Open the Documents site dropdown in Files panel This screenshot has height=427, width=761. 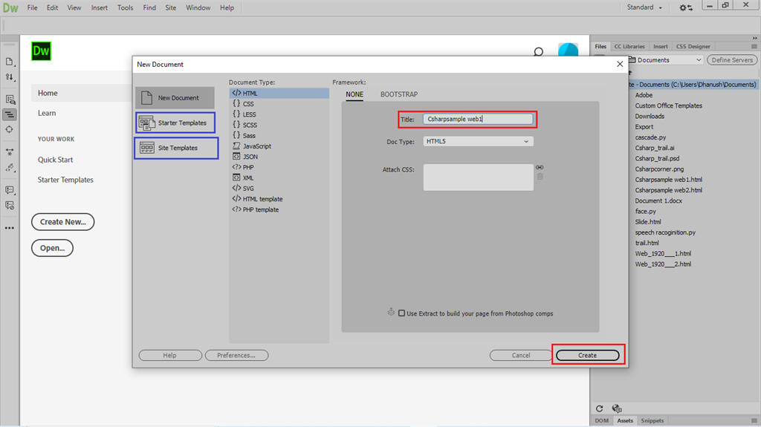pos(666,60)
